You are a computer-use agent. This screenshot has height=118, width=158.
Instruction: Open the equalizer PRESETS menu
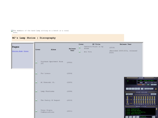(x=154, y=94)
